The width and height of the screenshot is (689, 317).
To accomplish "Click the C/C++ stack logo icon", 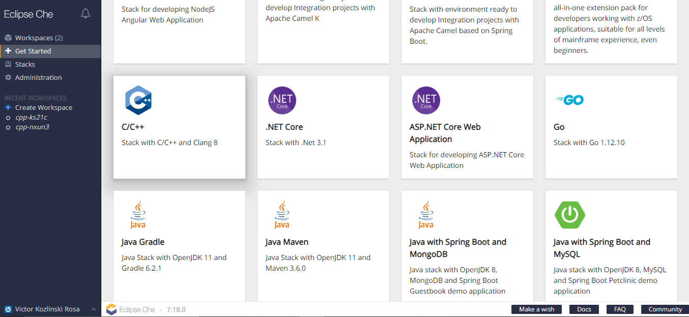I will point(138,100).
